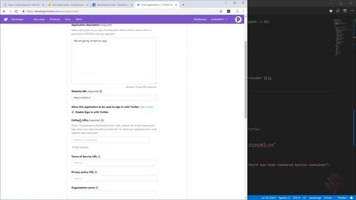
Task: Click Prettier in VS Code status bar
Action: 342,198
